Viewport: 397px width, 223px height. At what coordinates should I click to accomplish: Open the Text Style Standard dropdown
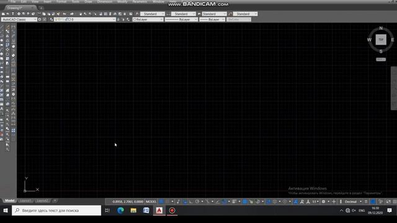[x=153, y=14]
